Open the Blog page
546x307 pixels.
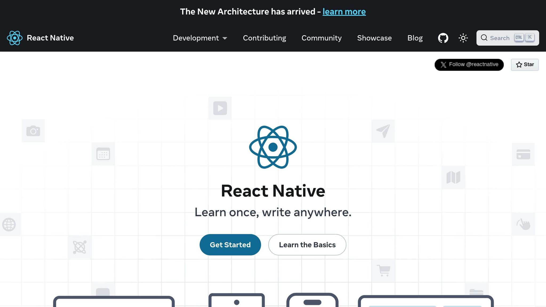click(x=415, y=38)
